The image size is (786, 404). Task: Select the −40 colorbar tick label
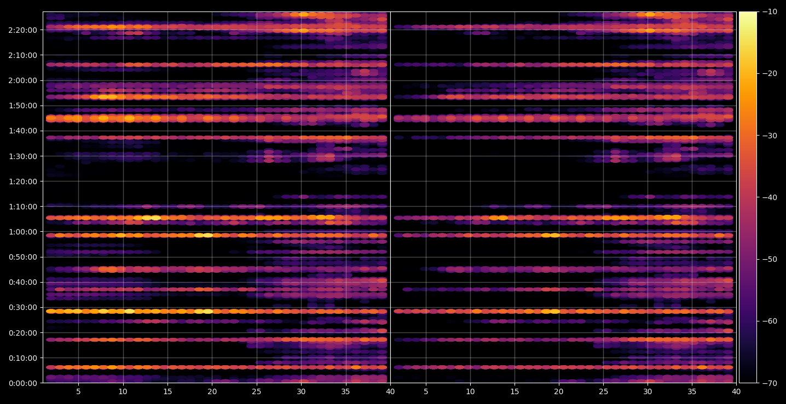[x=770, y=197]
